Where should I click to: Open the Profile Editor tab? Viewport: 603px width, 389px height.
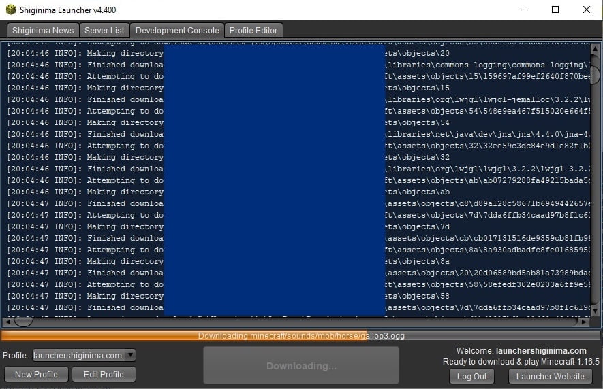[x=253, y=31]
